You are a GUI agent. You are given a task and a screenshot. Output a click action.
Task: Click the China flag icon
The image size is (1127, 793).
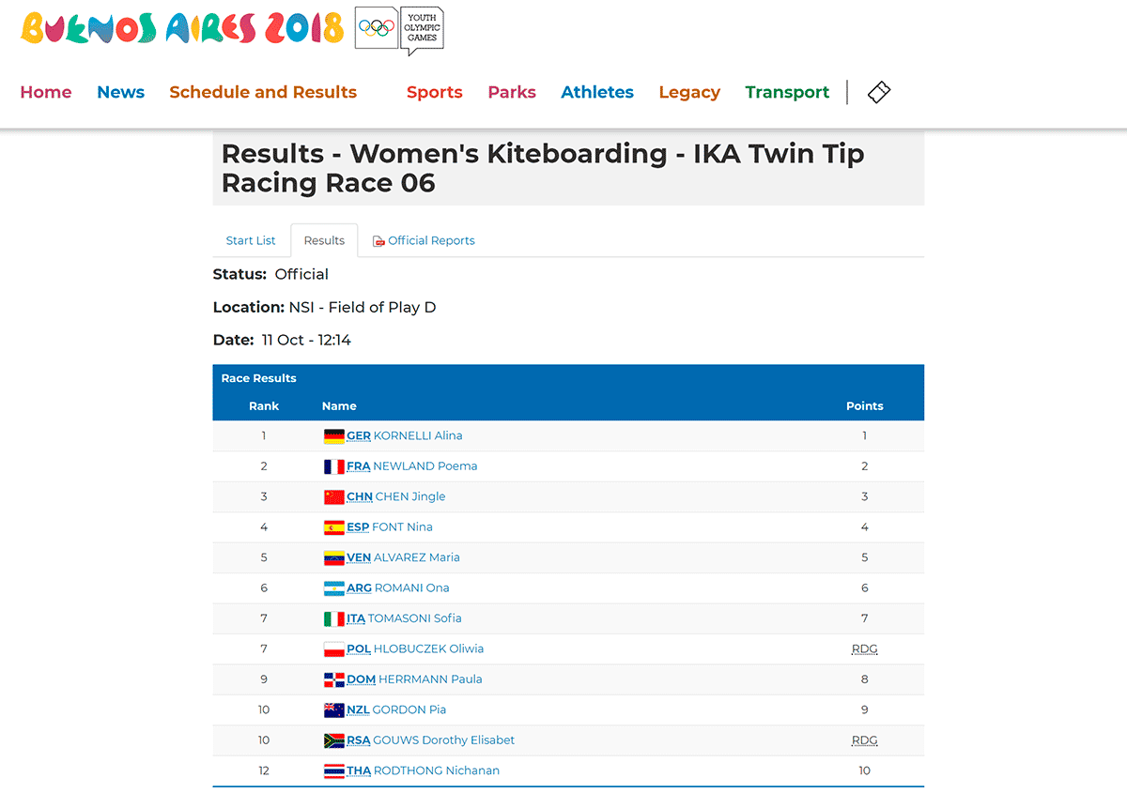[334, 496]
